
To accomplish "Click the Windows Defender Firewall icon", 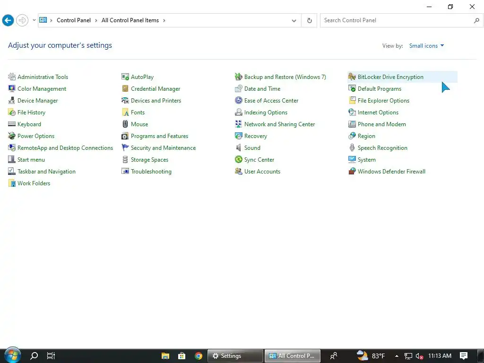I will (x=352, y=171).
